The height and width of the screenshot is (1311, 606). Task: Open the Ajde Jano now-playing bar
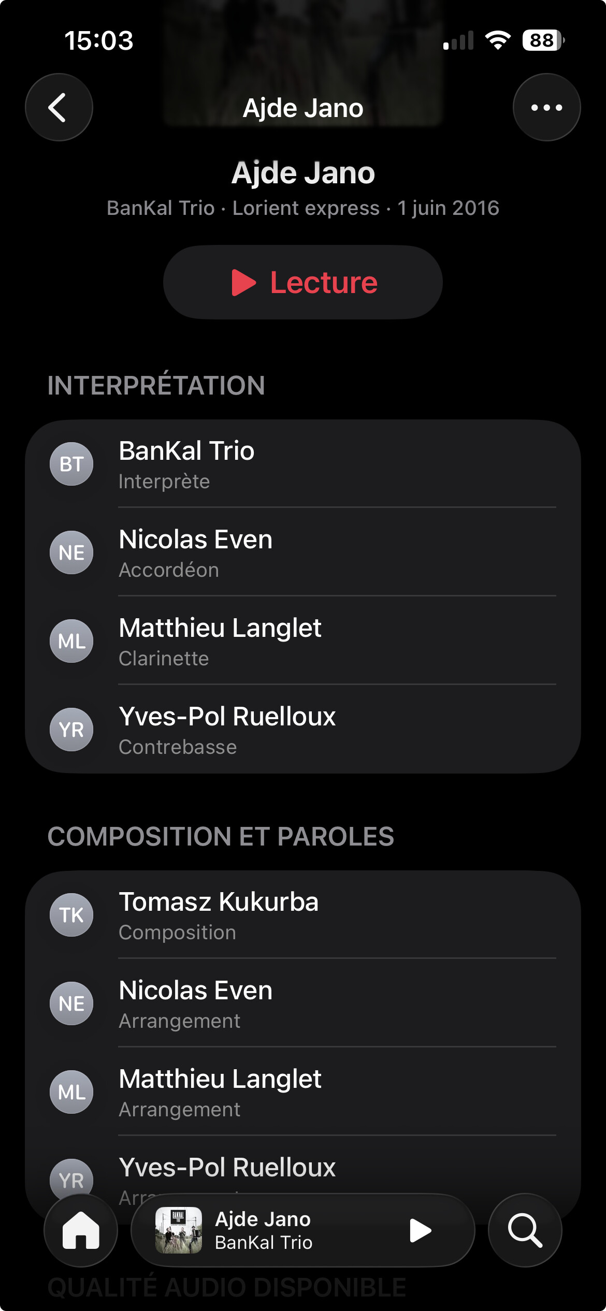pyautogui.click(x=290, y=1230)
